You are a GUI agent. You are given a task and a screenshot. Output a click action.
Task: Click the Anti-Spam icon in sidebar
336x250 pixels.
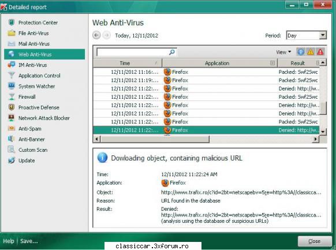point(12,128)
